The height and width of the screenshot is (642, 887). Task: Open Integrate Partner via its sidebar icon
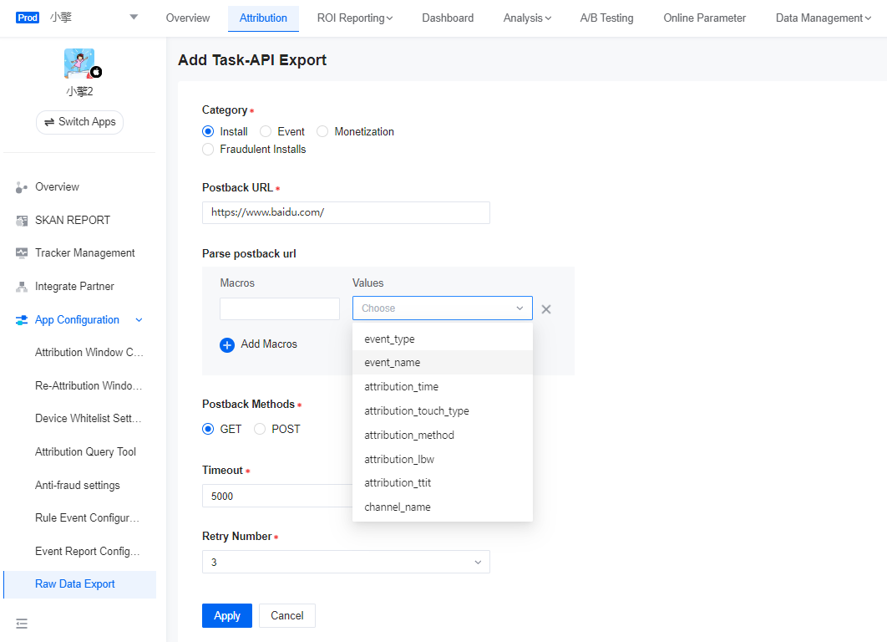coord(20,286)
